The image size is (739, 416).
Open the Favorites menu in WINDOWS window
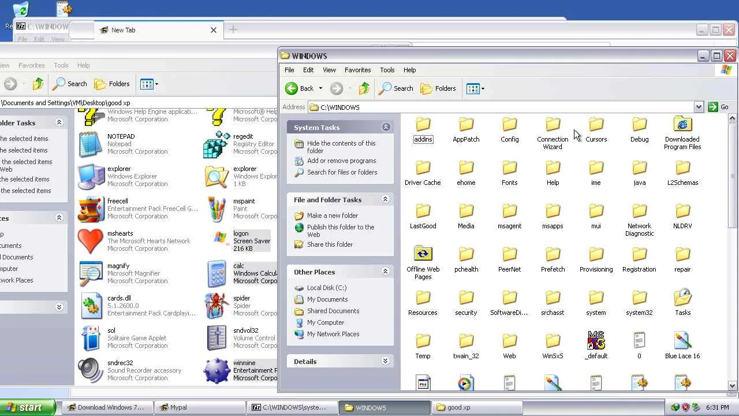357,70
